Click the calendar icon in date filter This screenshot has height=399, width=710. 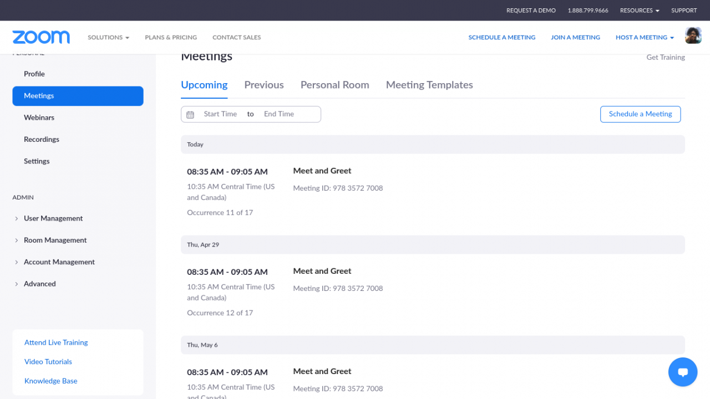click(190, 115)
